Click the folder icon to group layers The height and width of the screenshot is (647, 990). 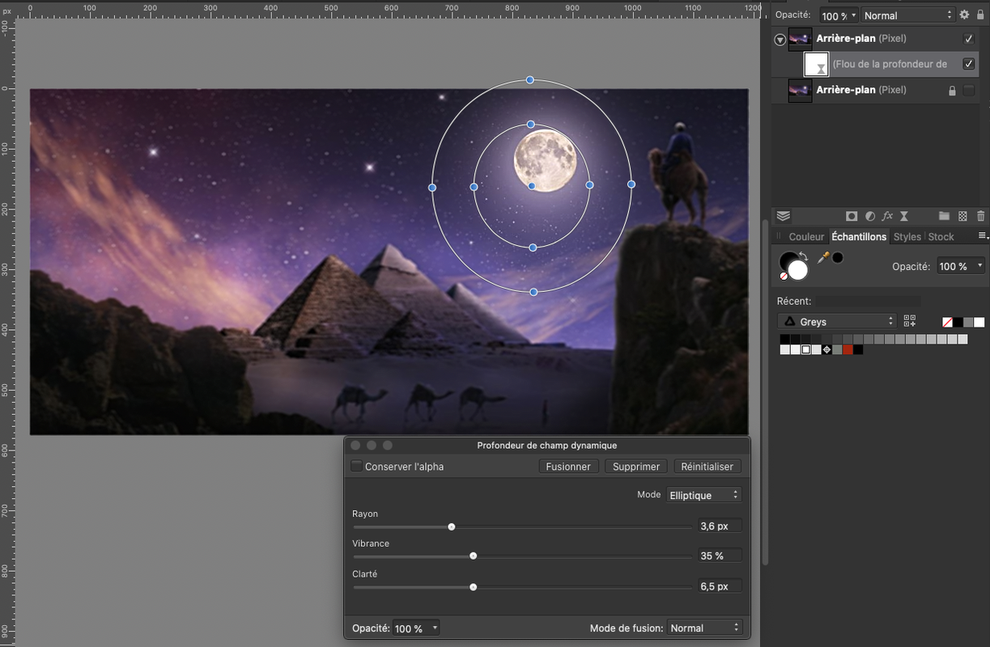(944, 216)
